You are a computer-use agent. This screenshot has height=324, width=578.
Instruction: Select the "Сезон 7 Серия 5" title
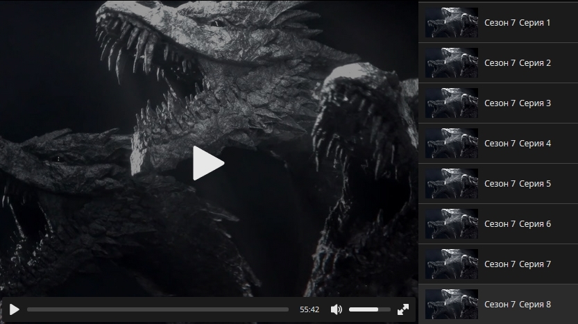pyautogui.click(x=518, y=184)
